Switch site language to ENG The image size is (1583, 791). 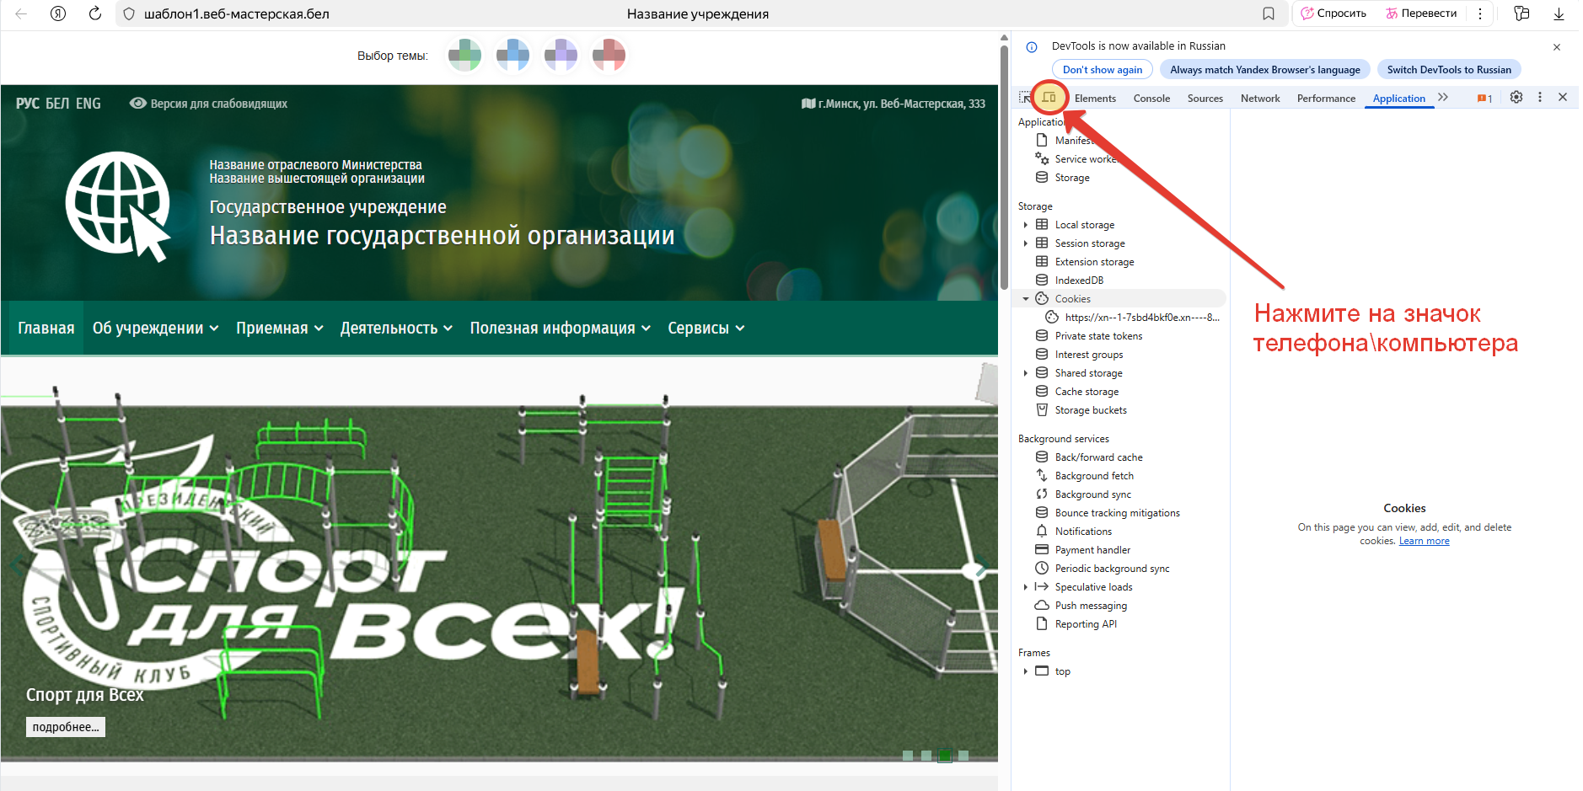tap(88, 104)
